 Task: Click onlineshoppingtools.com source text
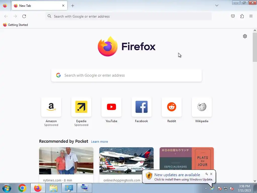(x=122, y=180)
